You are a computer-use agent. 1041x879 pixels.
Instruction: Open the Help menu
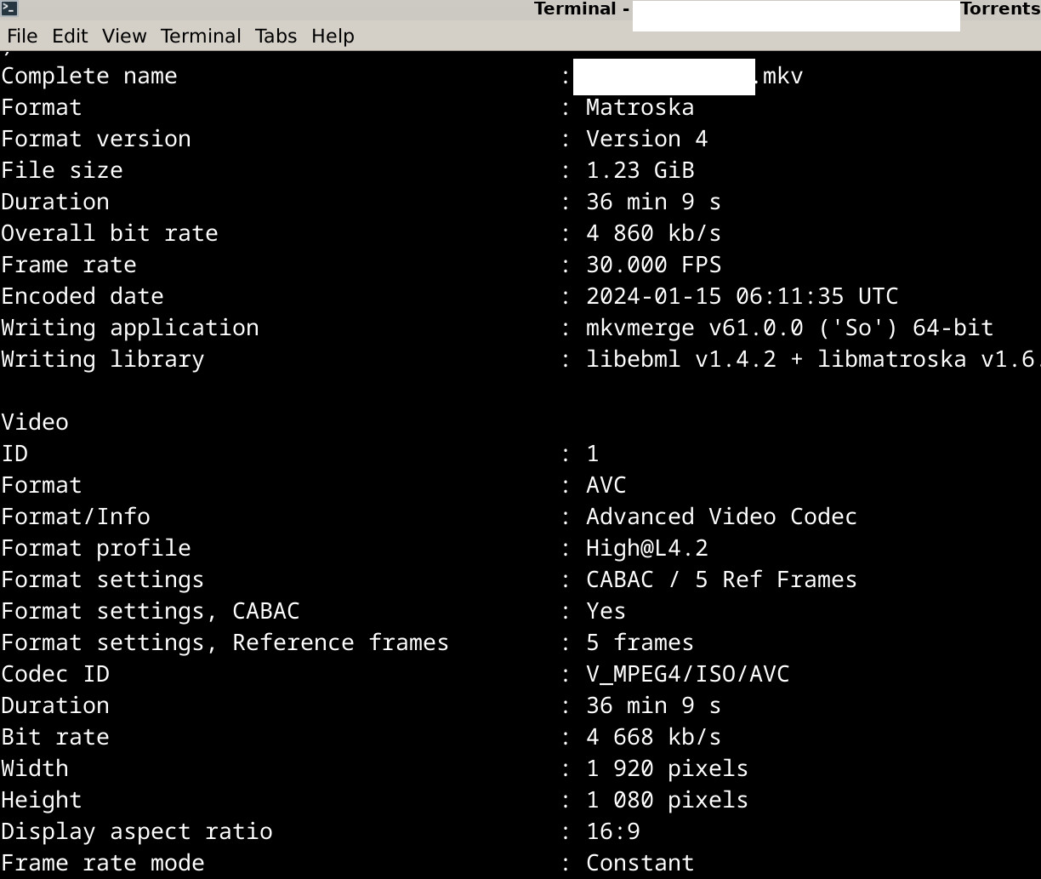(333, 36)
